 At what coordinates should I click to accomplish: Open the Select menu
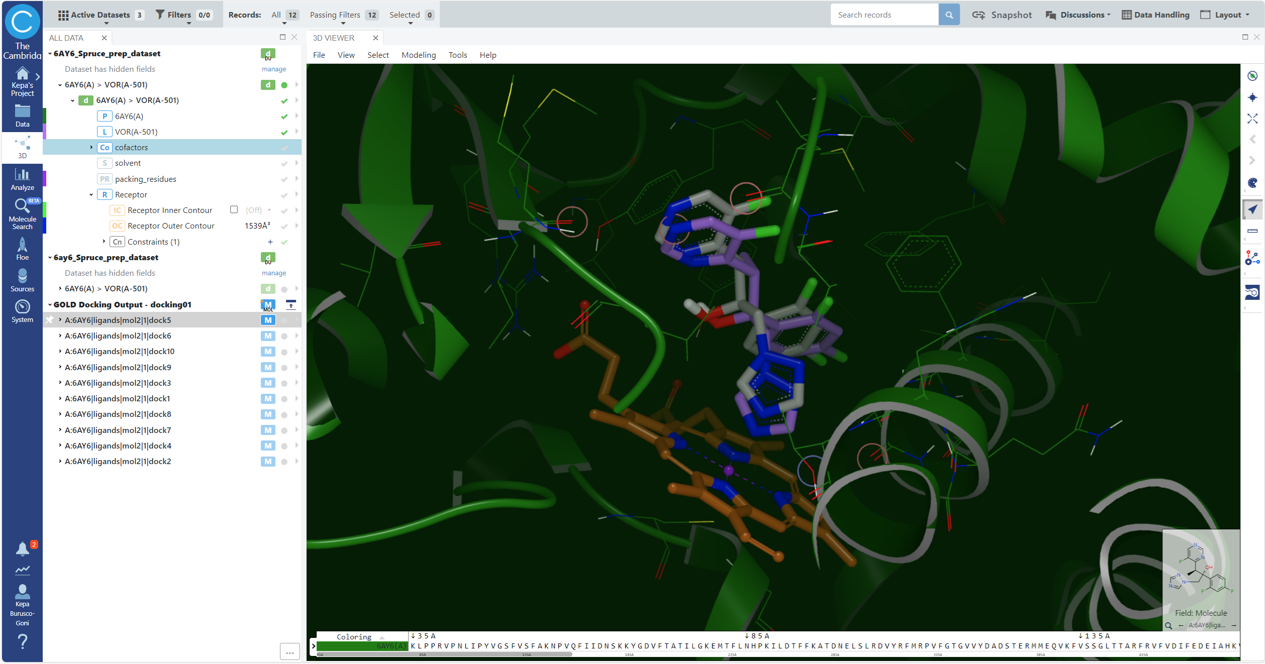pyautogui.click(x=378, y=55)
